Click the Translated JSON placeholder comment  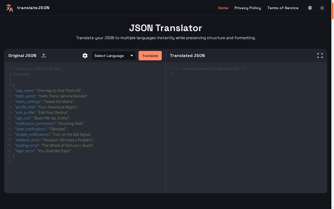click(210, 68)
